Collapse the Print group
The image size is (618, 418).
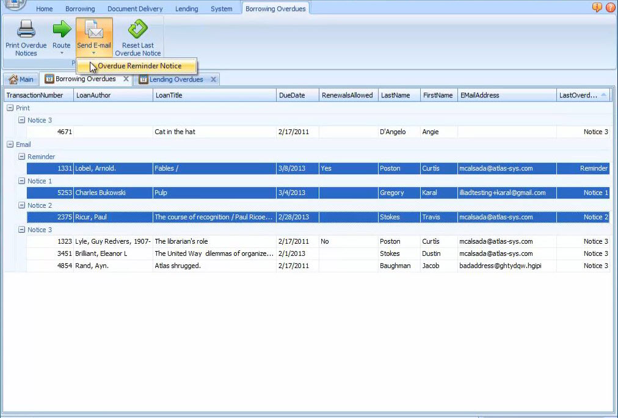coord(11,108)
